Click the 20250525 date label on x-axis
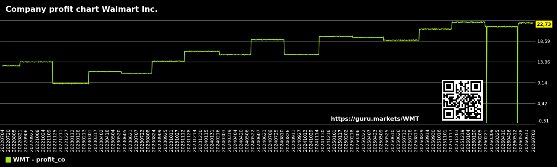The image size is (557, 167). pos(387,141)
